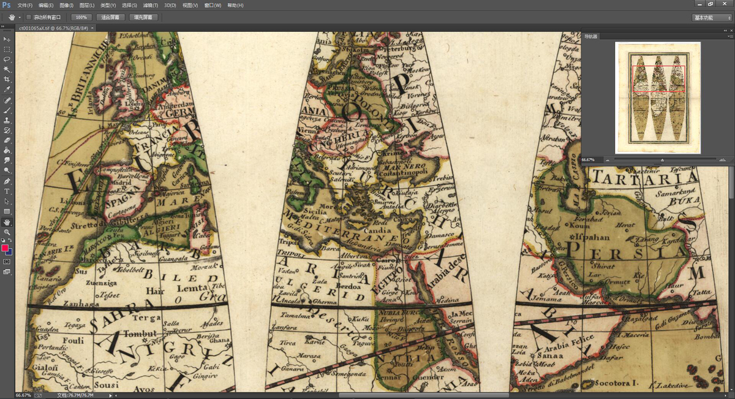735x399 pixels.
Task: Open the 窗口(W) menu
Action: tap(213, 6)
